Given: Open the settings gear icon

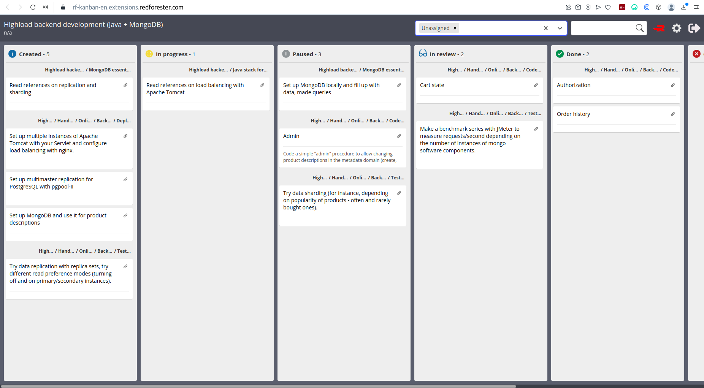Looking at the screenshot, I should (677, 28).
